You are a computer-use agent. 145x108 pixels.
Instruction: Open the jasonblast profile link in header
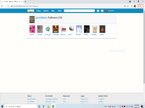click(41, 18)
